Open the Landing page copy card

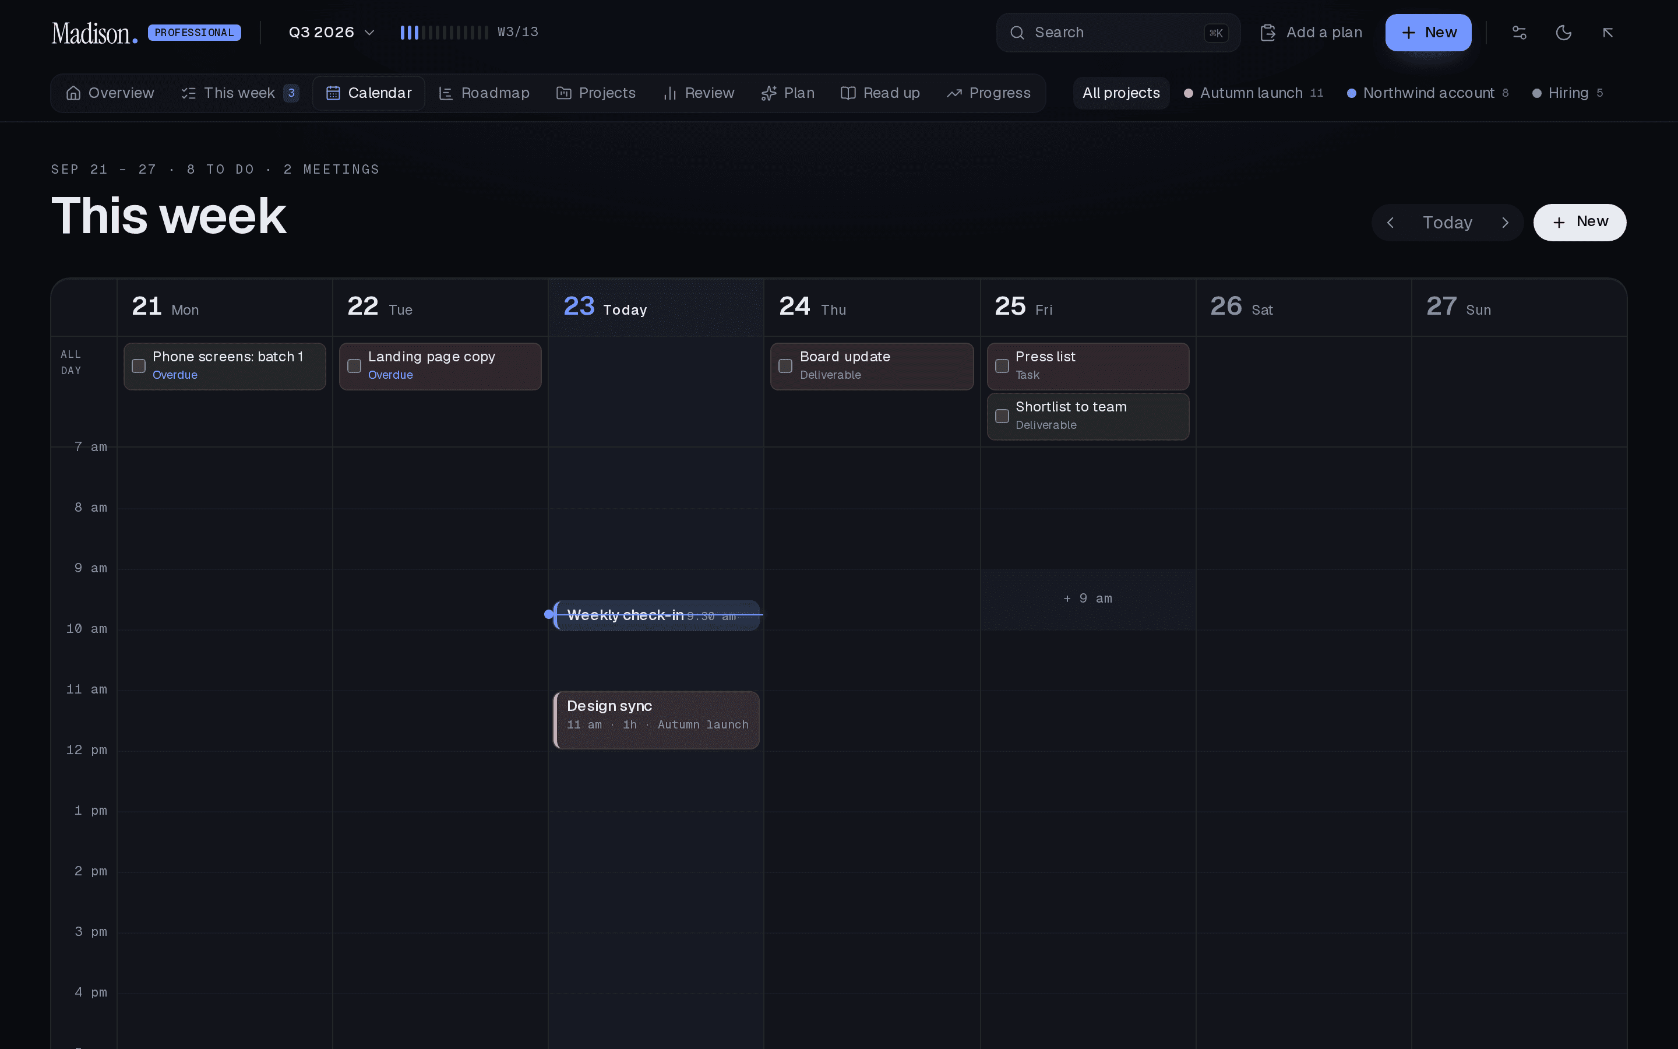[440, 367]
